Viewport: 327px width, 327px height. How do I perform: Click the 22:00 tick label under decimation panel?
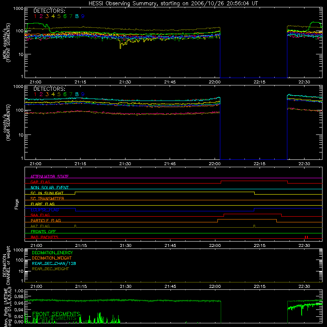[x=215, y=287]
